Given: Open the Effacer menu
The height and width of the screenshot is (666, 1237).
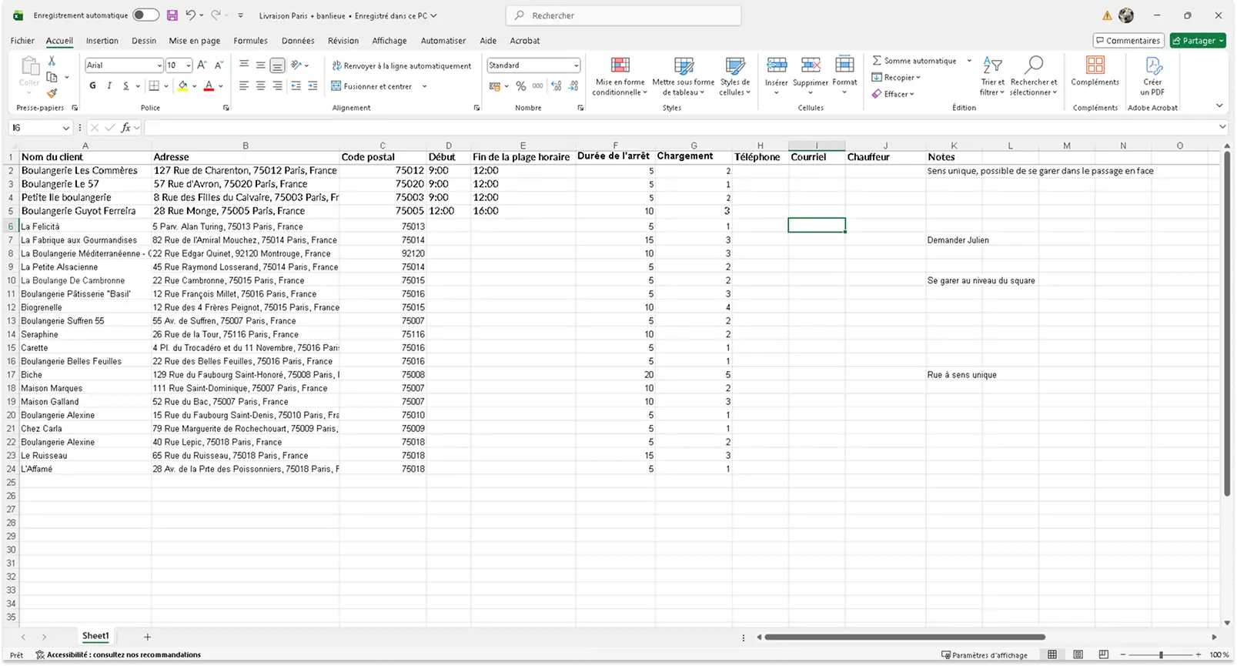Looking at the screenshot, I should pyautogui.click(x=894, y=94).
